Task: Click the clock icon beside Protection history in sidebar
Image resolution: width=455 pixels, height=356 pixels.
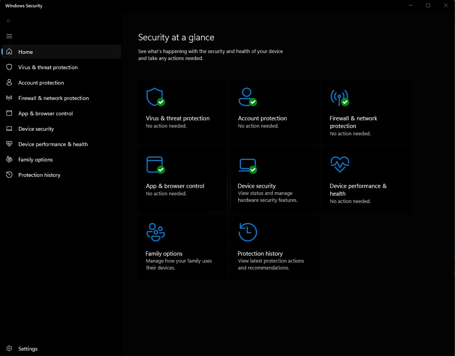Action: click(9, 175)
